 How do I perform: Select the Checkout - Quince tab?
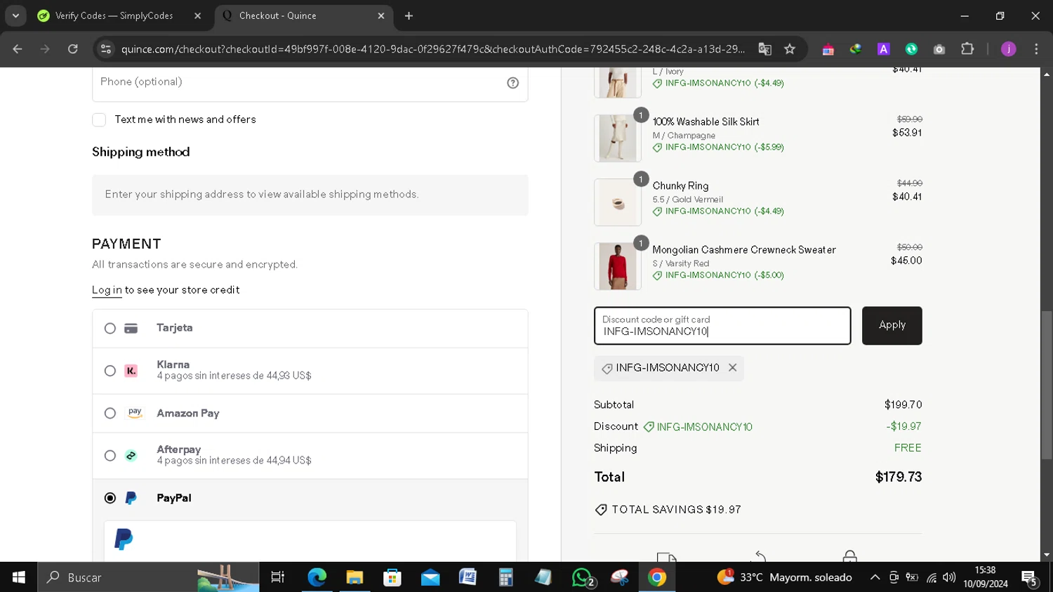pos(303,15)
